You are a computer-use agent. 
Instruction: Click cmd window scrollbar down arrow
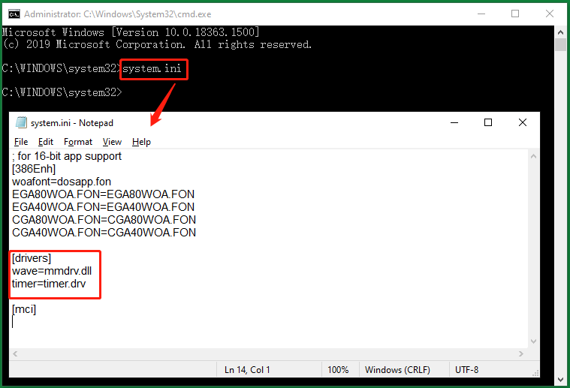pyautogui.click(x=560, y=380)
